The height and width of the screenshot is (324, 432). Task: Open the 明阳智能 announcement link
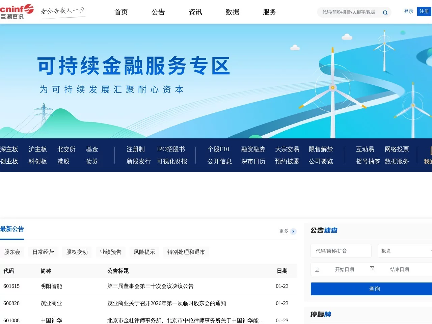[x=150, y=286]
